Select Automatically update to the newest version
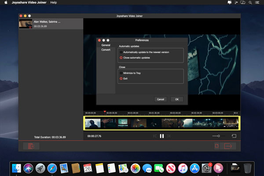Viewport: 264px width, 176px height. pos(121,52)
